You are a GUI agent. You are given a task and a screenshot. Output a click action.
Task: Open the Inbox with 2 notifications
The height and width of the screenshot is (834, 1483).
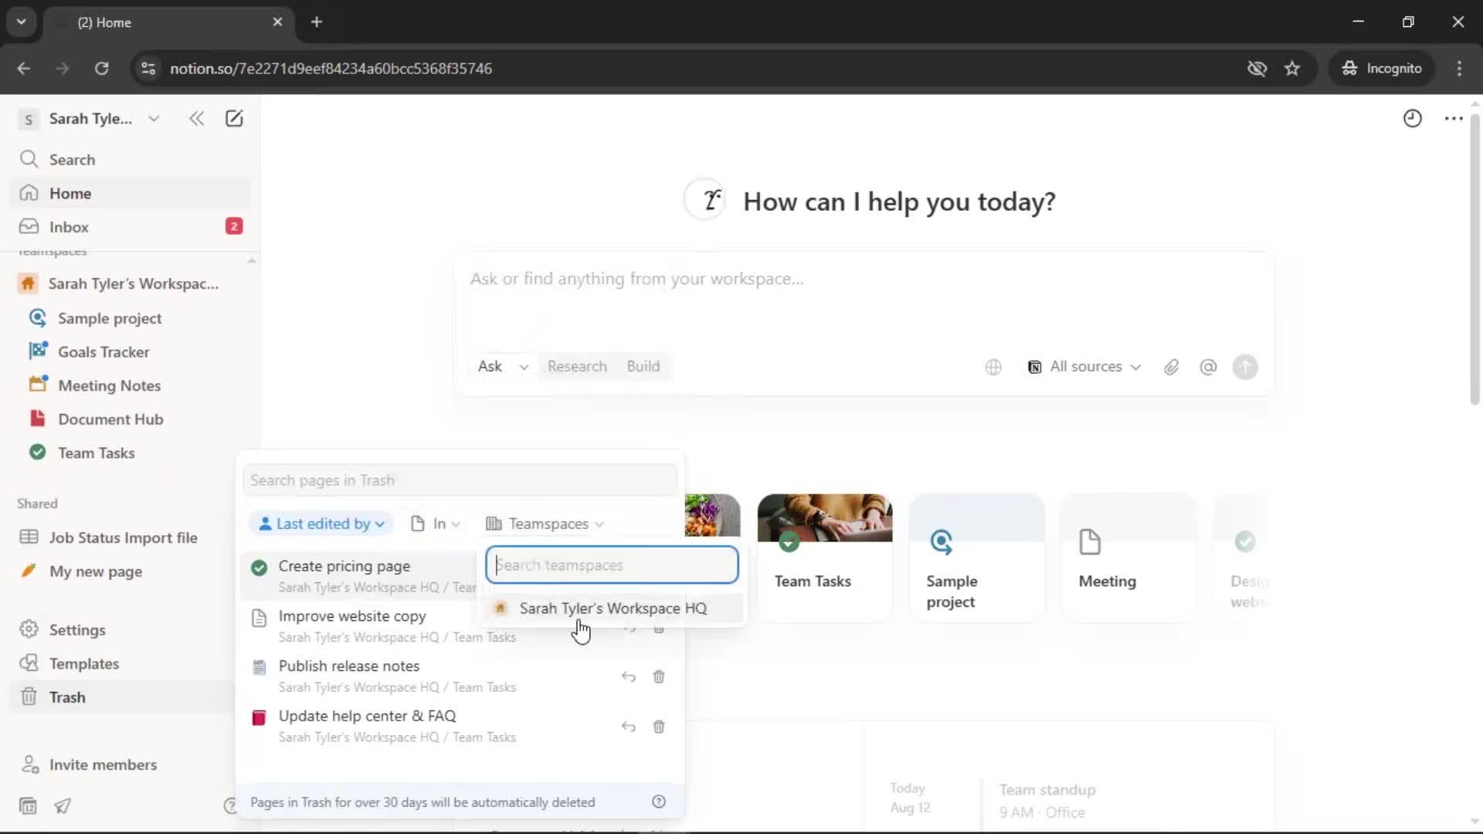point(131,226)
